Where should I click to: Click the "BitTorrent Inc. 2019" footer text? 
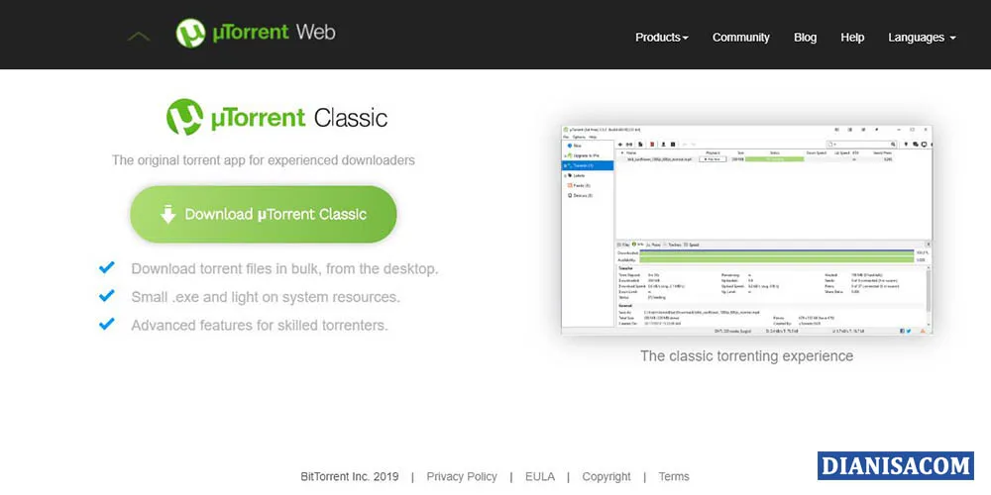[x=350, y=477]
